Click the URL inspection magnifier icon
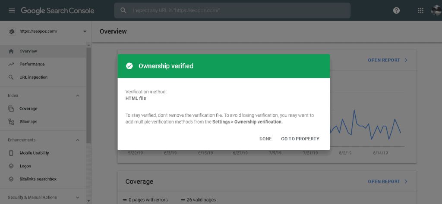This screenshot has width=442, height=204. [x=11, y=77]
